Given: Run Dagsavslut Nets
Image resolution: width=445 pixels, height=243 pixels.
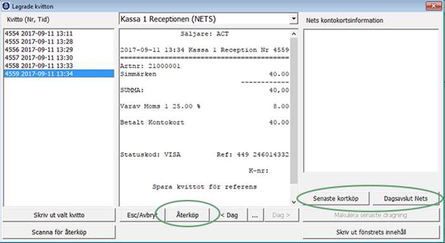Looking at the screenshot, I should (x=406, y=199).
